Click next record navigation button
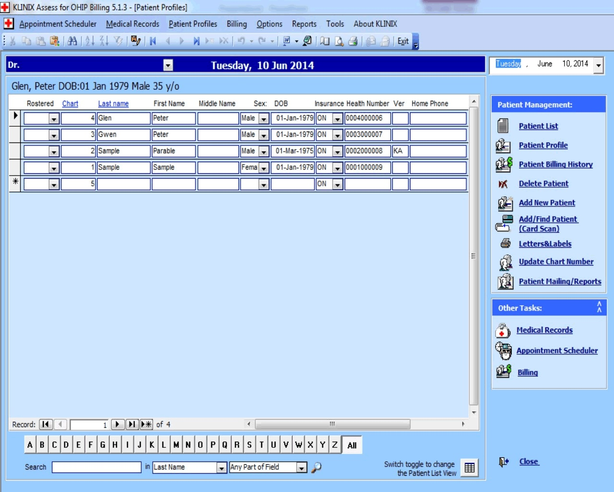 pyautogui.click(x=118, y=424)
